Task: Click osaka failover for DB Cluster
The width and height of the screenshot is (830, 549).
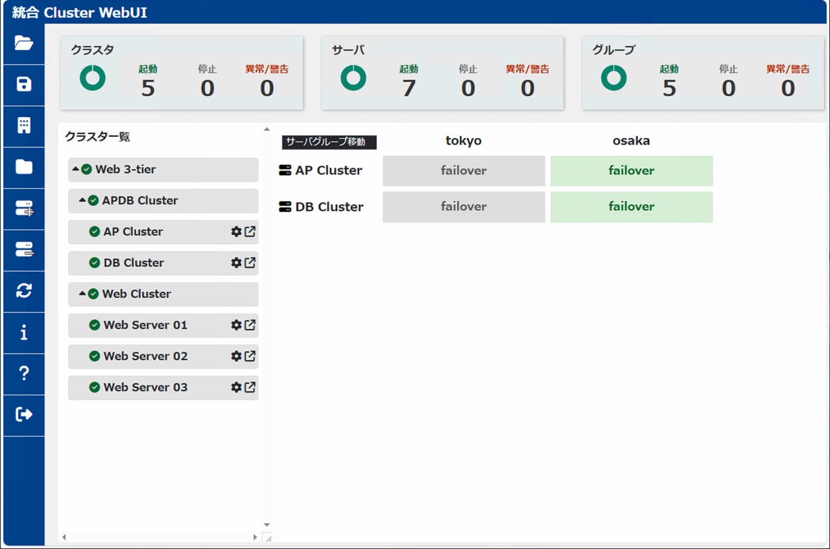Action: tap(632, 206)
